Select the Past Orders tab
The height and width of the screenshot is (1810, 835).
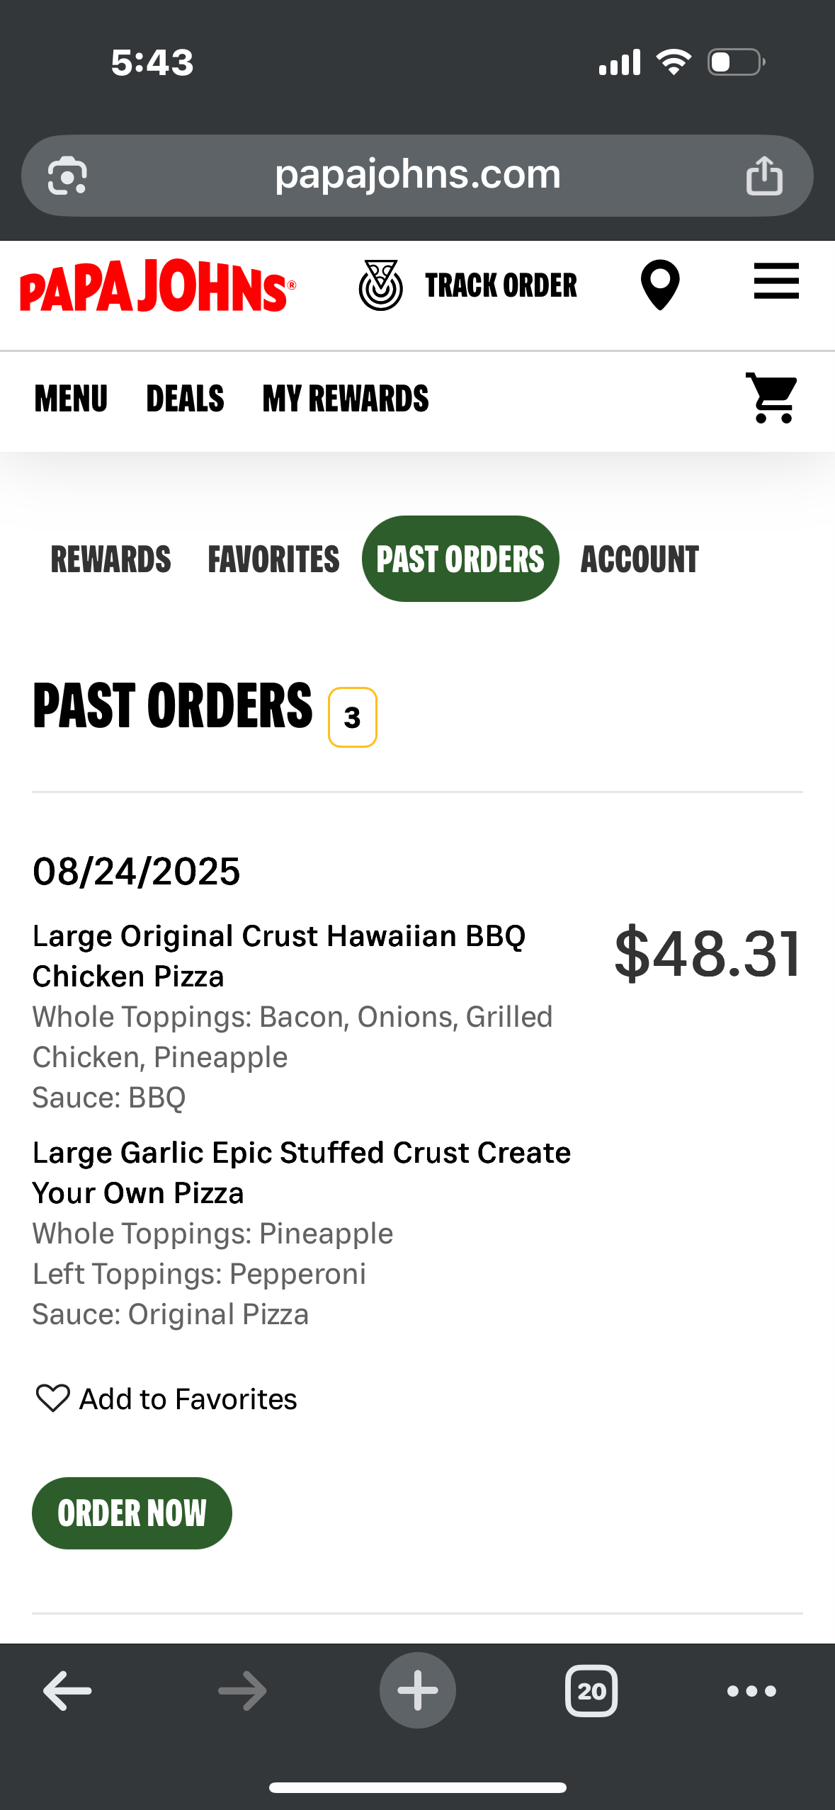pos(460,559)
